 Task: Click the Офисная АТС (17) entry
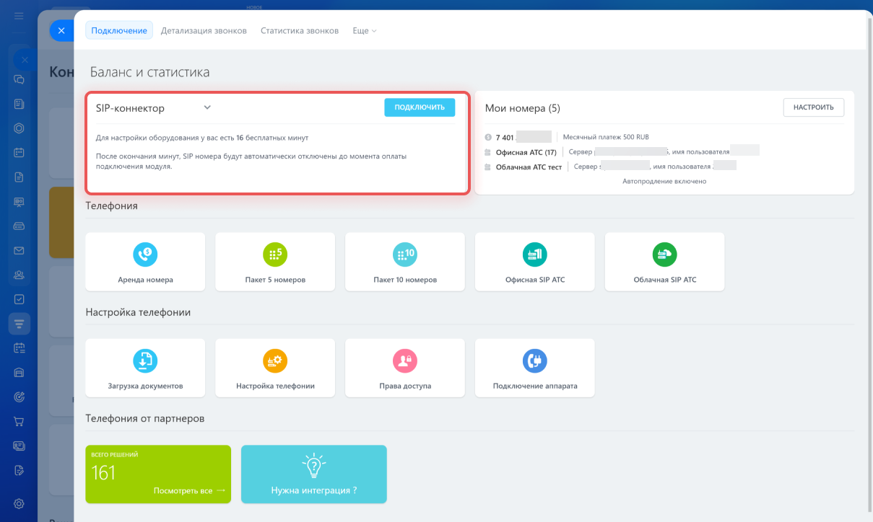526,152
